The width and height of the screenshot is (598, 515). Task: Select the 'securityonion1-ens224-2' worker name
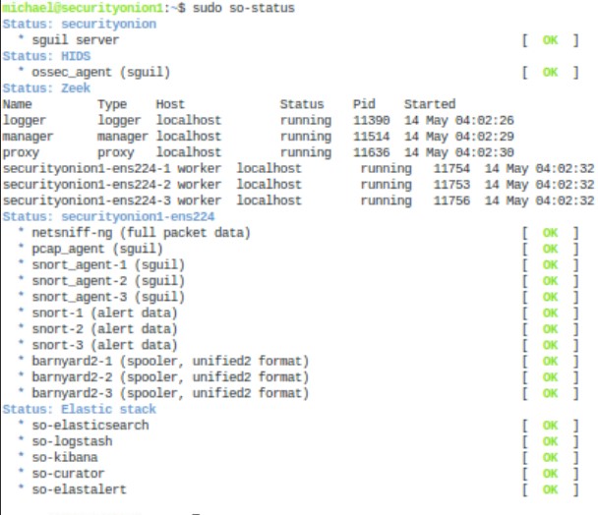point(87,184)
